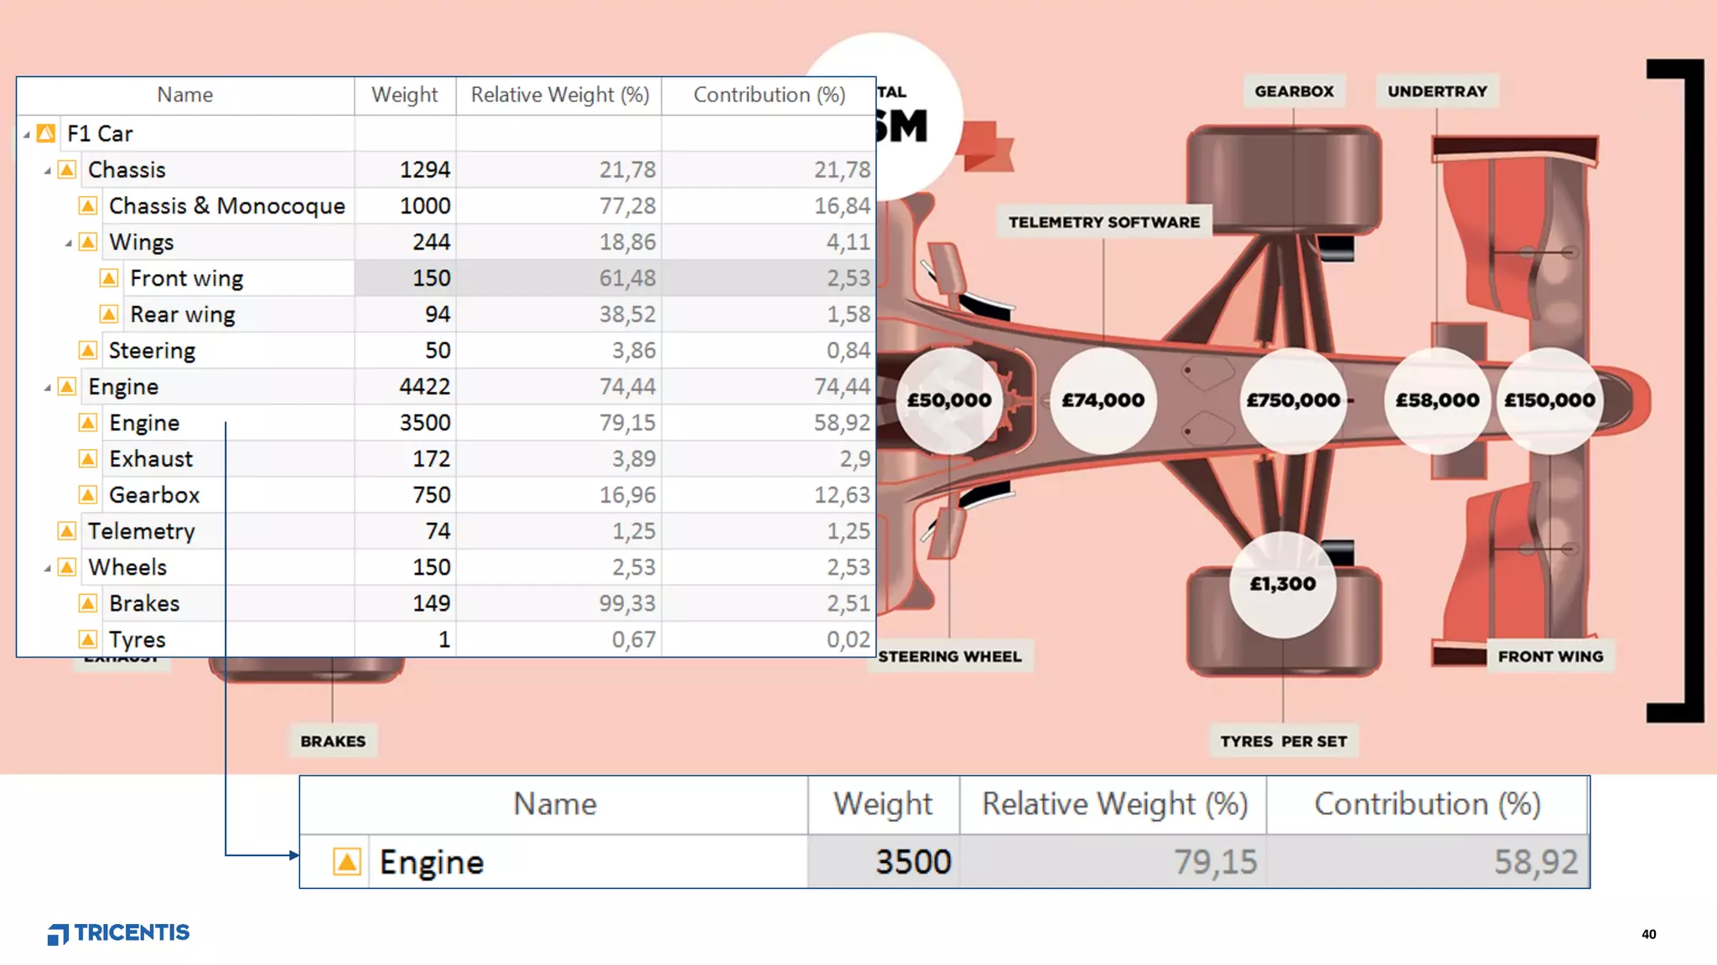Collapse the Chassis tree node
The width and height of the screenshot is (1717, 965).
(48, 171)
